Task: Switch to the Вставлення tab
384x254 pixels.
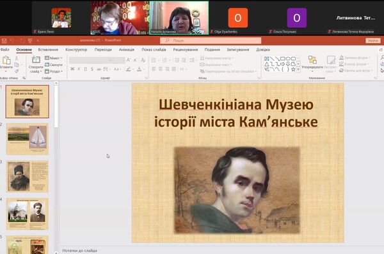Action: click(x=48, y=49)
